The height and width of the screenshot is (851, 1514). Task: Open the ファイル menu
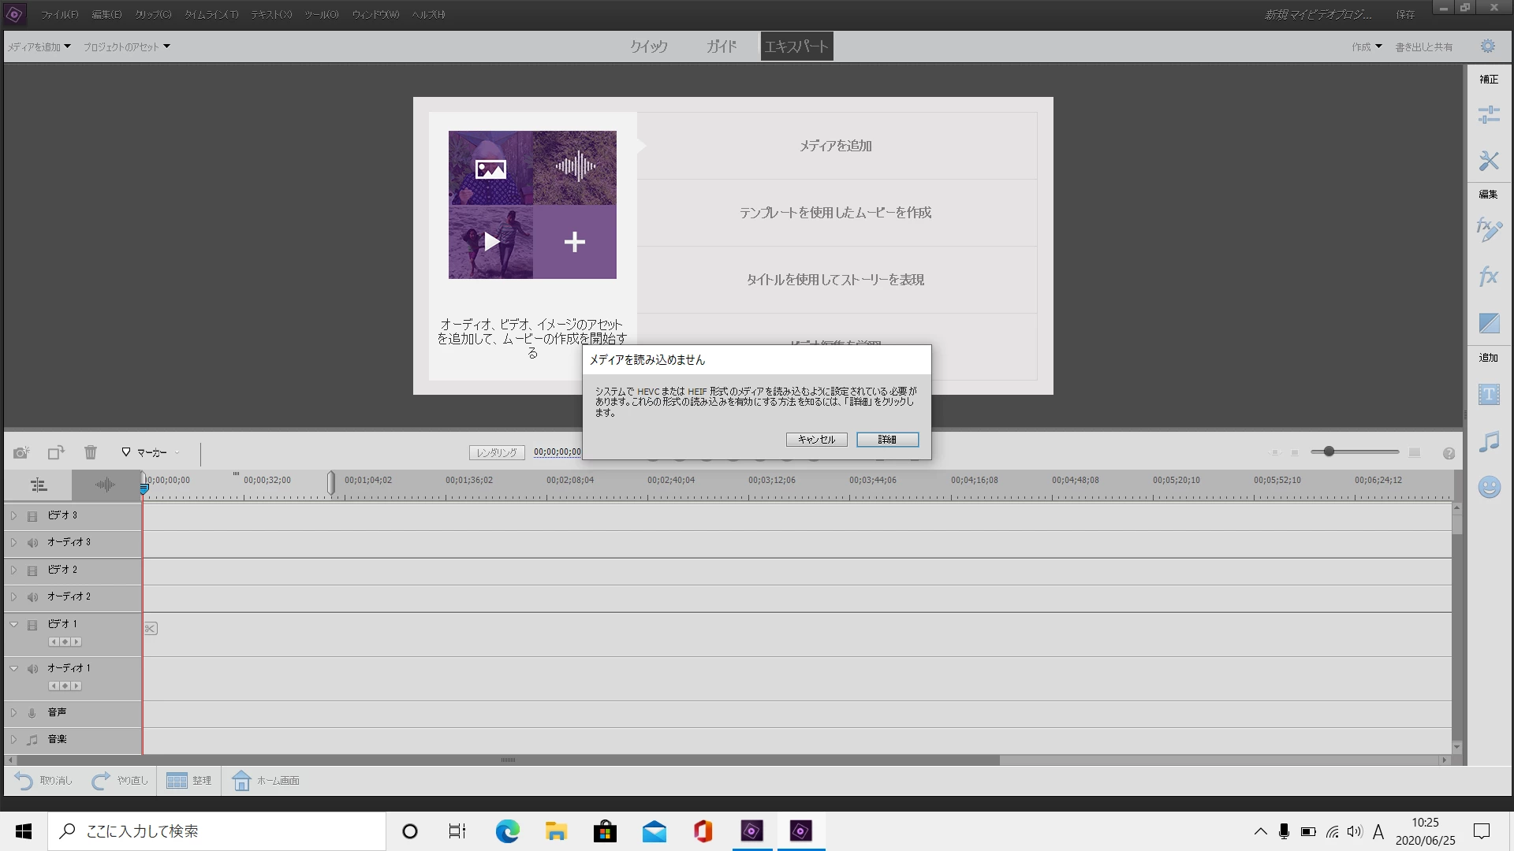[59, 14]
